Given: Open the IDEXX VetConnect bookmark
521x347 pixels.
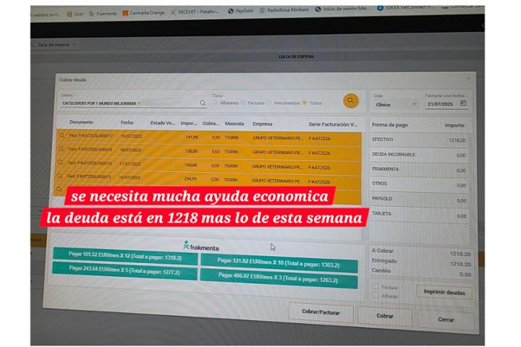Looking at the screenshot, I should click(x=406, y=8).
